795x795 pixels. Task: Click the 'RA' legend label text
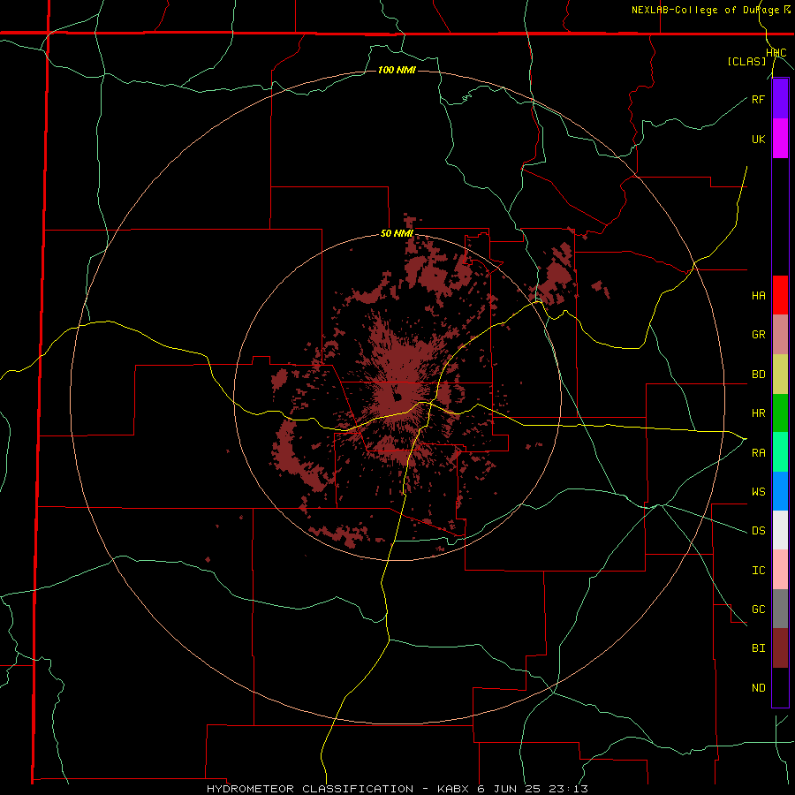click(758, 453)
